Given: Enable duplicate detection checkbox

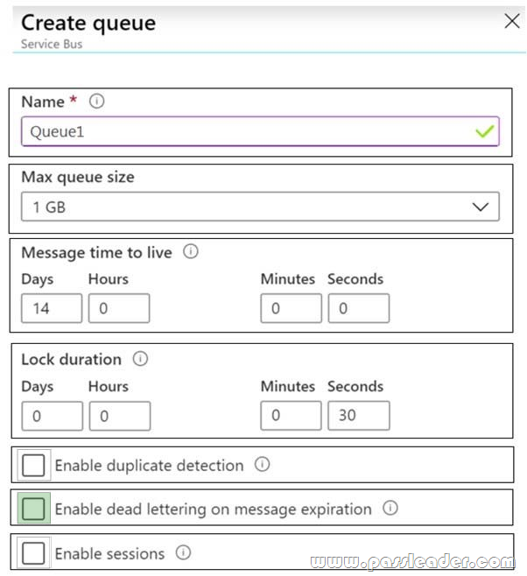Looking at the screenshot, I should click(33, 465).
